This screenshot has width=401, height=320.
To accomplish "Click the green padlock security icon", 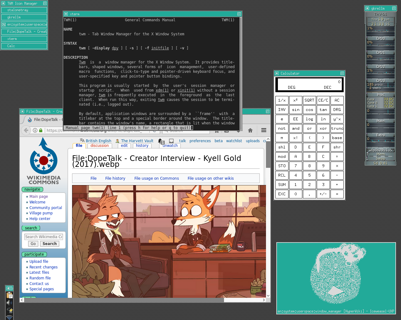I will point(41,130).
